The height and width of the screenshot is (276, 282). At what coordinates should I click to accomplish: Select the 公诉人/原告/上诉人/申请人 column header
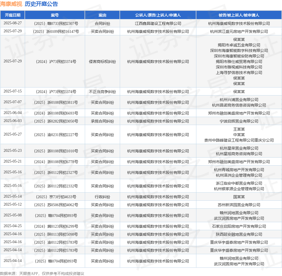click(158, 15)
